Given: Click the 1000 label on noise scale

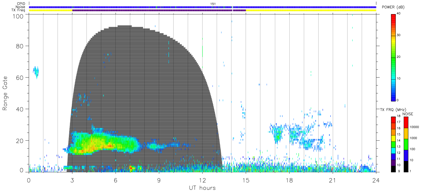Looking at the screenshot, I should (x=414, y=138).
